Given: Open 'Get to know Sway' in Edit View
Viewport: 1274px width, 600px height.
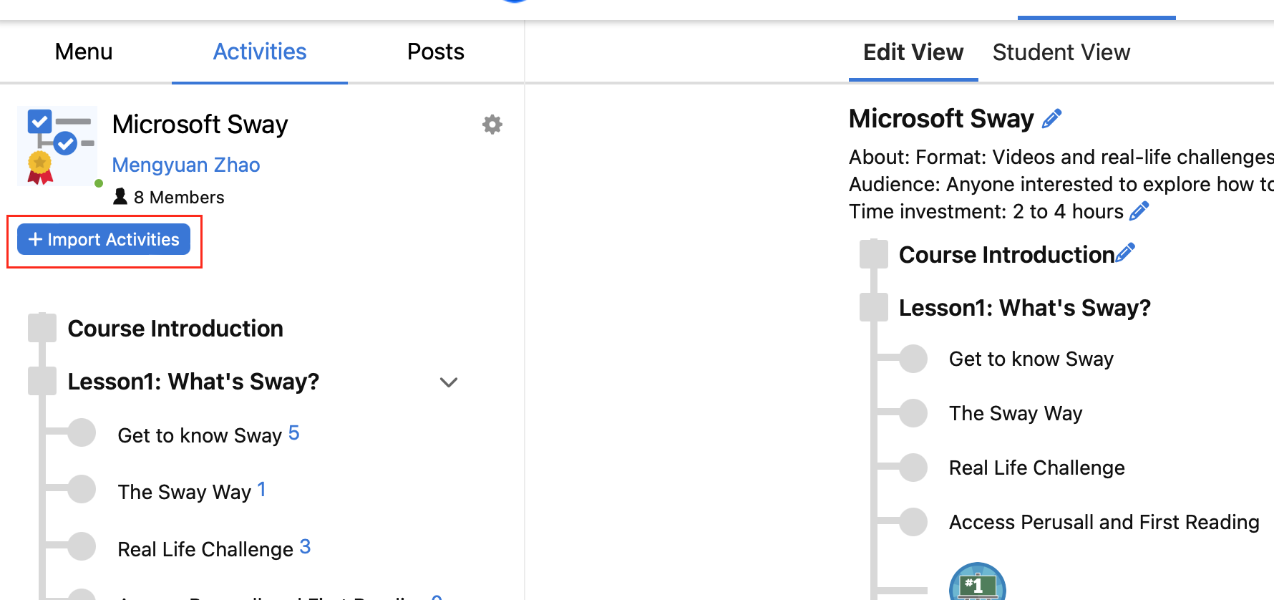Looking at the screenshot, I should click(1031, 359).
